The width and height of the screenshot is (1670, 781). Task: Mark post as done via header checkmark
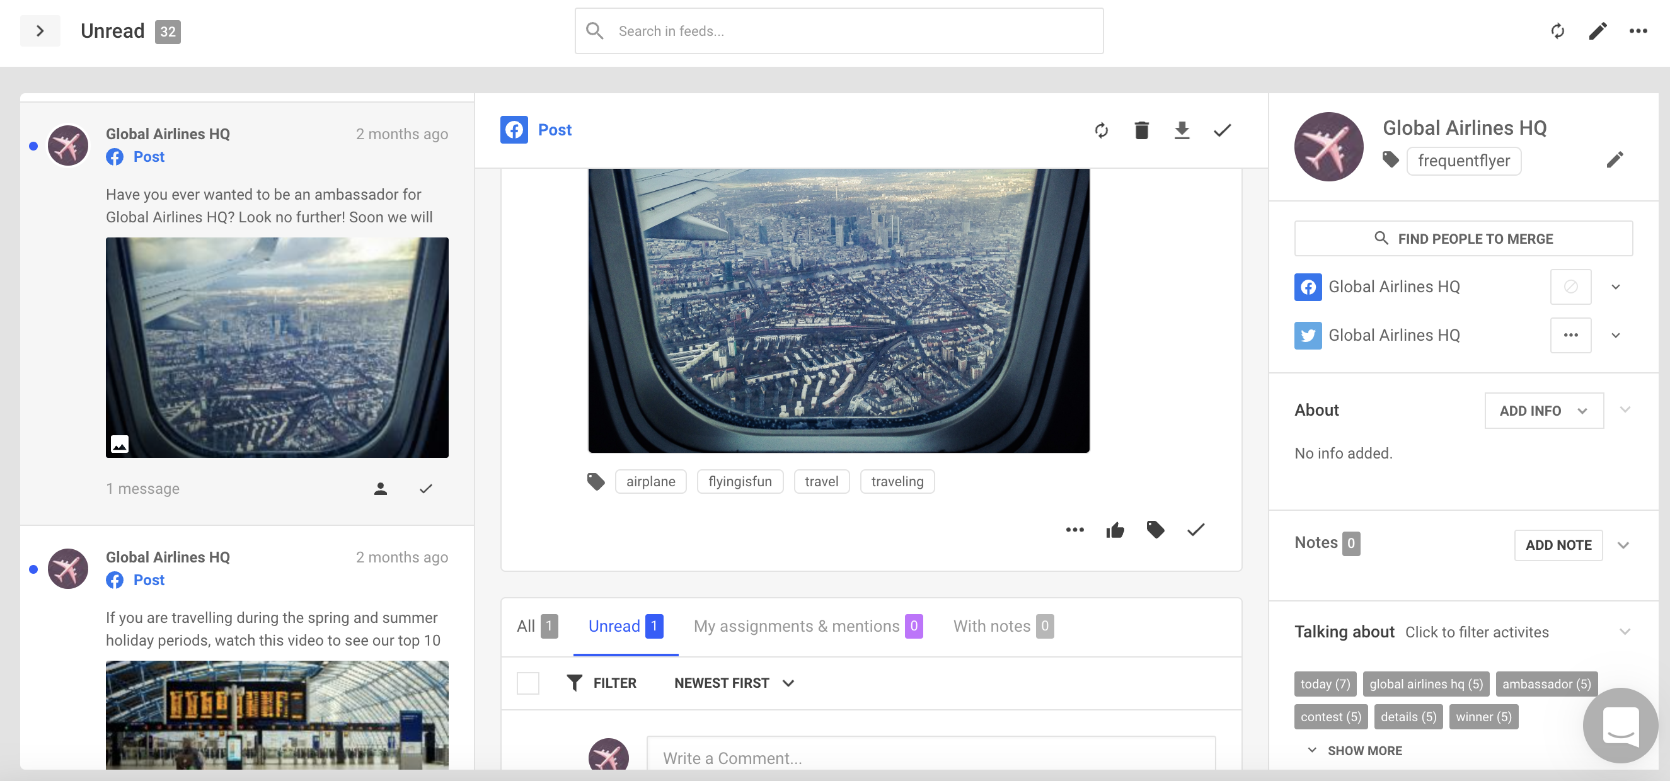pos(1221,130)
